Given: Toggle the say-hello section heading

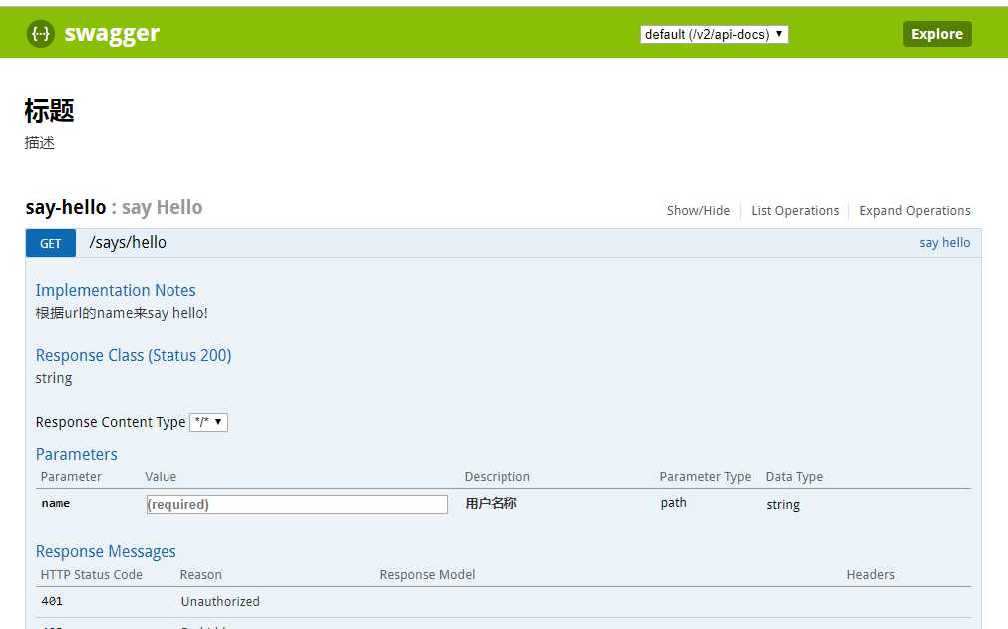Looking at the screenshot, I should [66, 208].
